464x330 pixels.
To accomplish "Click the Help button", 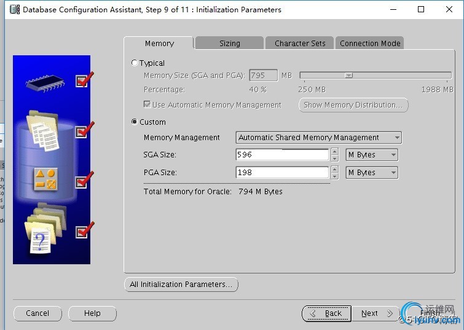I will point(92,313).
